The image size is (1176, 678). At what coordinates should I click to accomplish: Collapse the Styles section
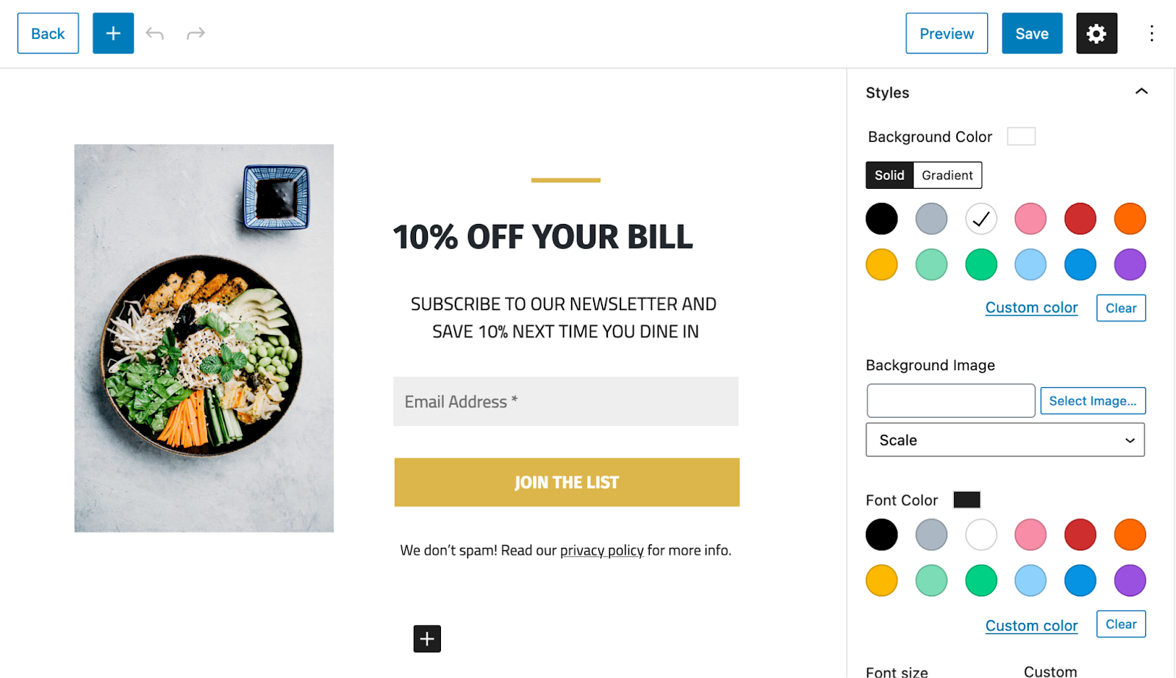(x=1141, y=91)
